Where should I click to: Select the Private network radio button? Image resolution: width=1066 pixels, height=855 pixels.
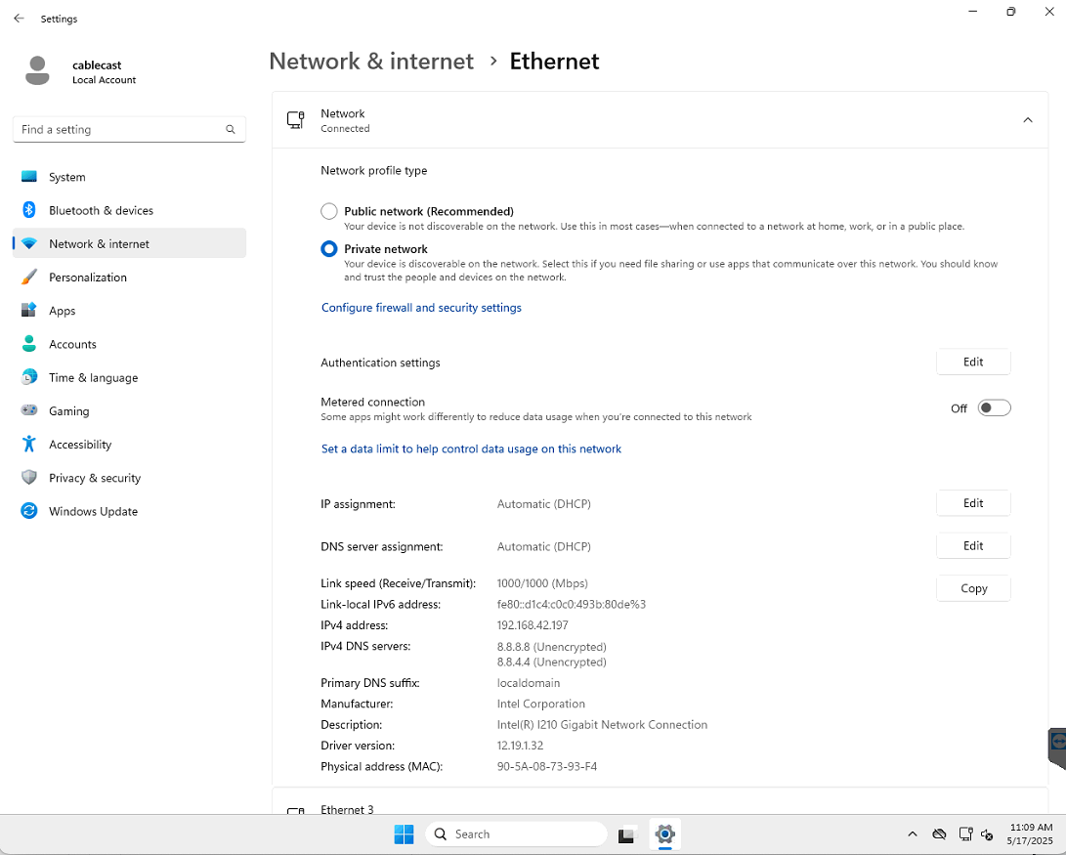coord(328,249)
